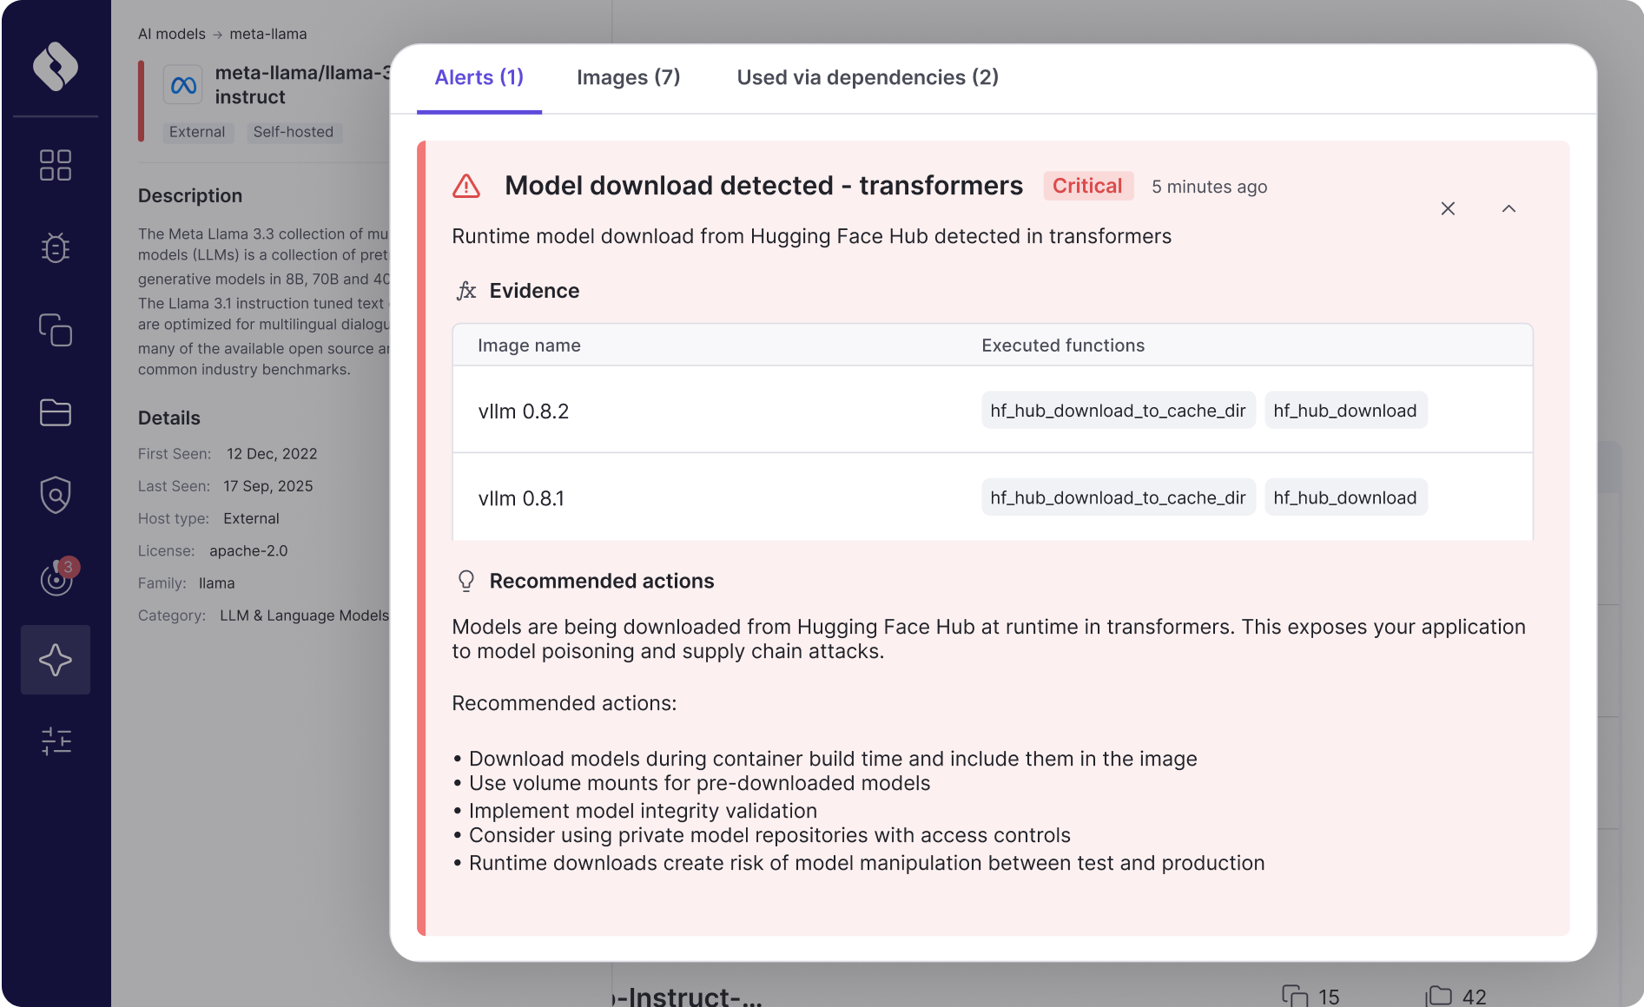Image resolution: width=1644 pixels, height=1007 pixels.
Task: Click the Critical severity badge
Action: [1087, 186]
